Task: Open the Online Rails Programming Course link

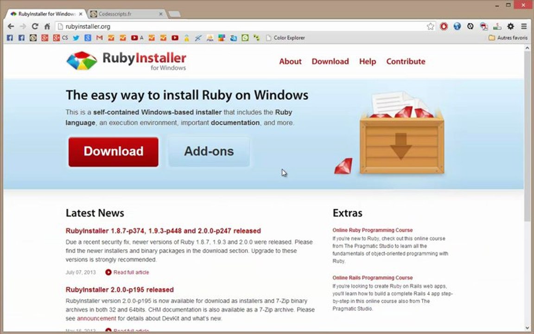Action: click(x=373, y=278)
